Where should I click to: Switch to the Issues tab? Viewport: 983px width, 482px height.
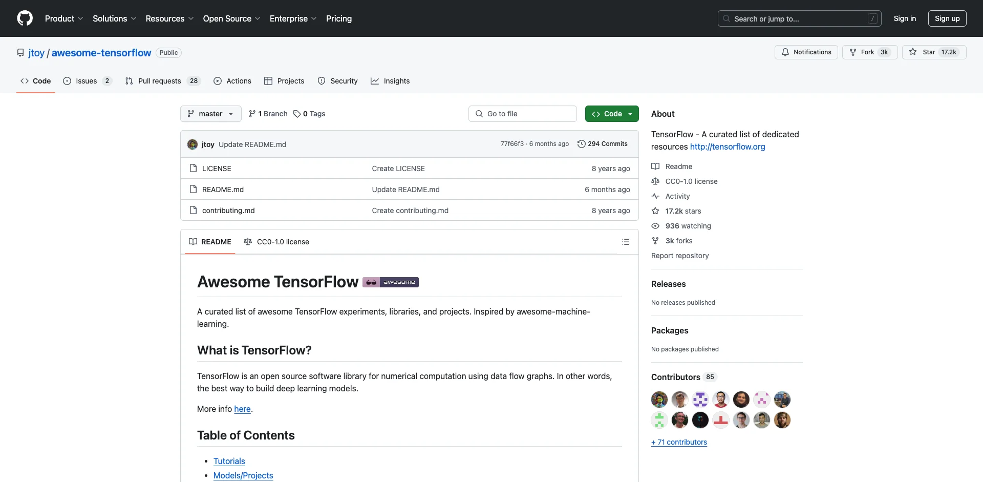click(87, 81)
